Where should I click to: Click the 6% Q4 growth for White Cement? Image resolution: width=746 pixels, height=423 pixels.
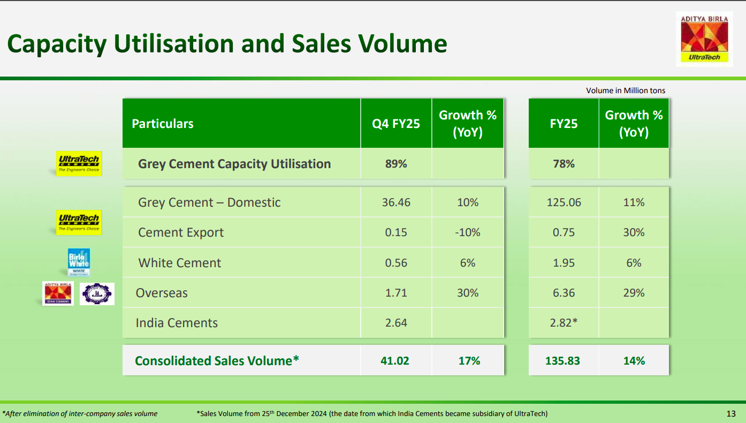(468, 263)
